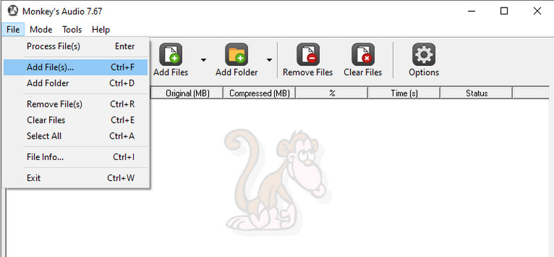Open the File menu
The image size is (554, 257).
pos(13,30)
